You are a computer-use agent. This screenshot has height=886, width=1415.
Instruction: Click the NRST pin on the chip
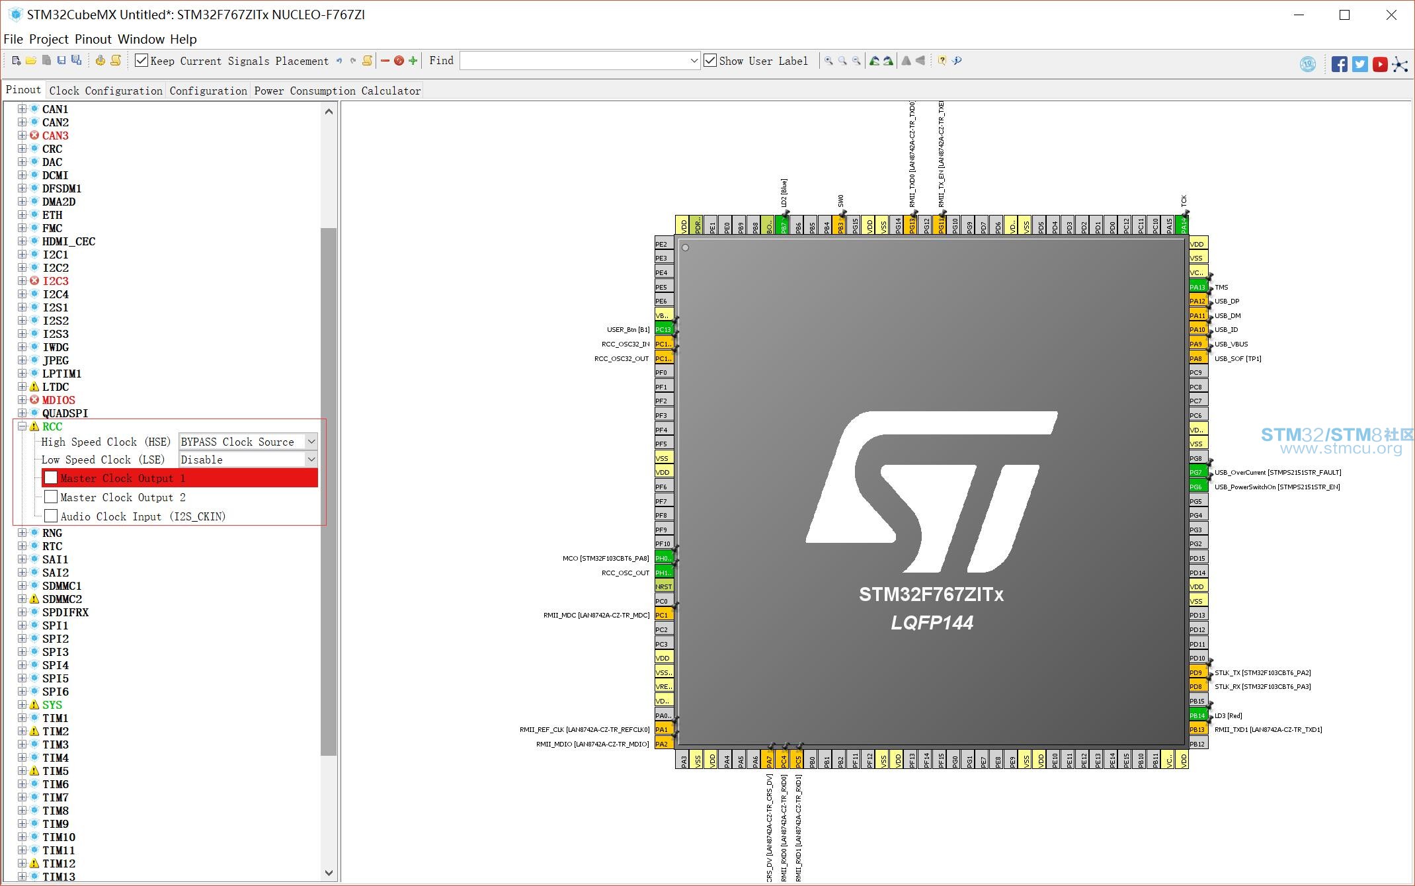point(663,586)
